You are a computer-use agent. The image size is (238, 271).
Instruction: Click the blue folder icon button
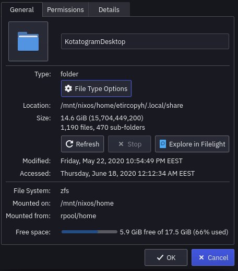pos(28,41)
